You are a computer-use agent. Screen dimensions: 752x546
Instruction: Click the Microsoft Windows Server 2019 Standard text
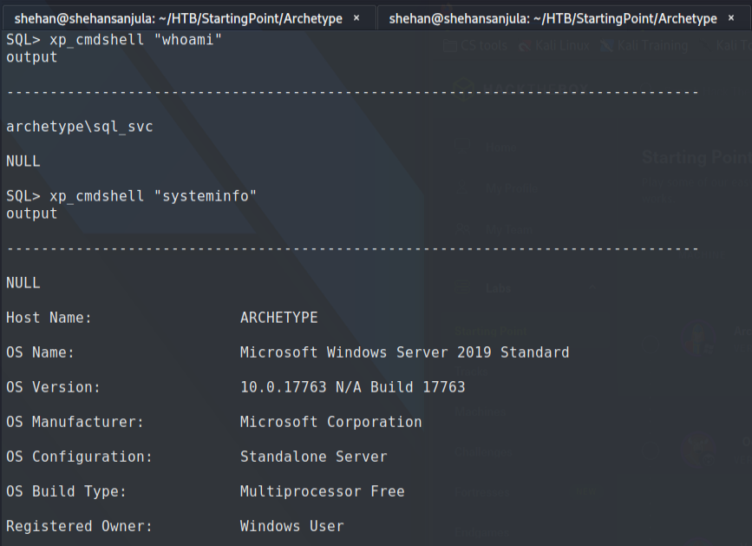coord(404,352)
